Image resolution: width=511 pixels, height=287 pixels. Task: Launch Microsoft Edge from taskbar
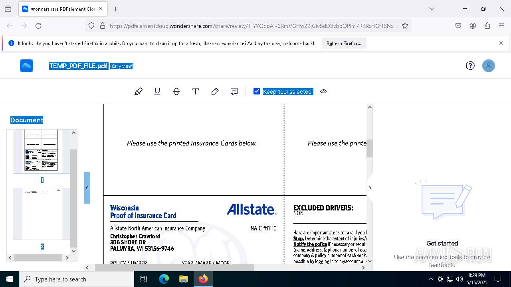coord(164,279)
